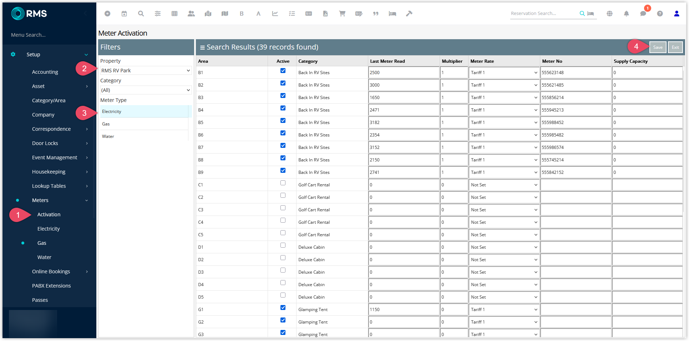The width and height of the screenshot is (689, 341).
Task: Open the notifications bell icon
Action: (627, 14)
